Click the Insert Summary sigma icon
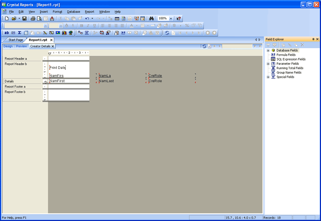The width and height of the screenshot is (321, 221). tap(19, 33)
